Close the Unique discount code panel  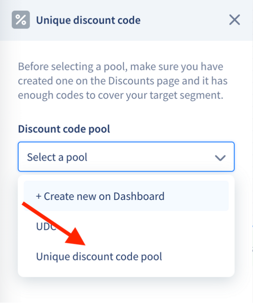tap(235, 20)
